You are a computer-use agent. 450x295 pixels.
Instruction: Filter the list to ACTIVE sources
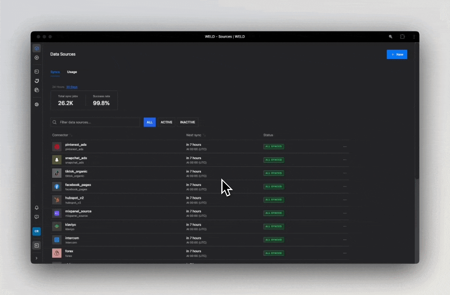pos(166,123)
